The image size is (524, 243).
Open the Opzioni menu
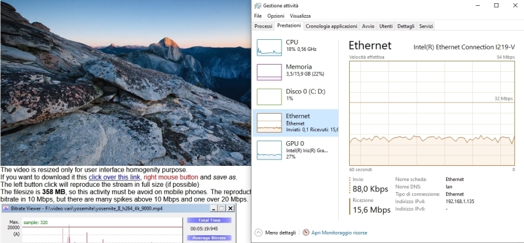pyautogui.click(x=276, y=16)
